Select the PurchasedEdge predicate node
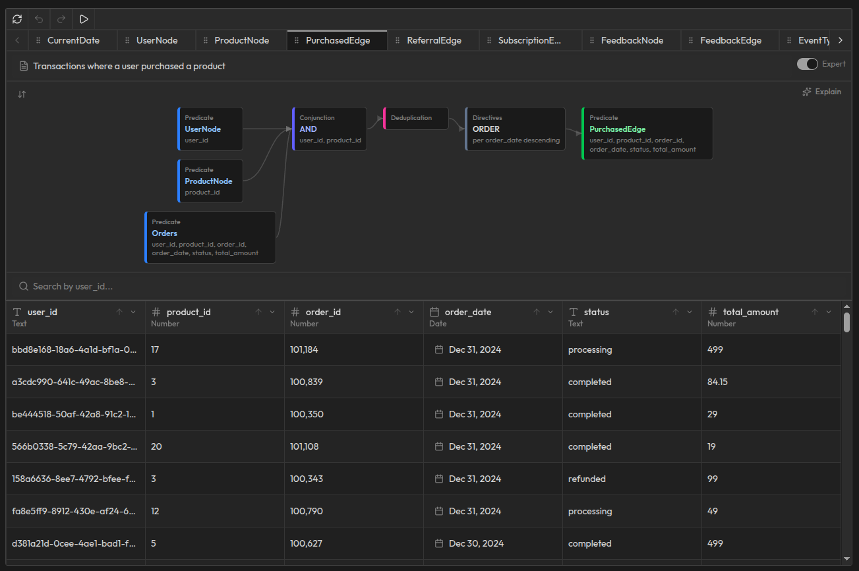859x571 pixels. coord(647,133)
